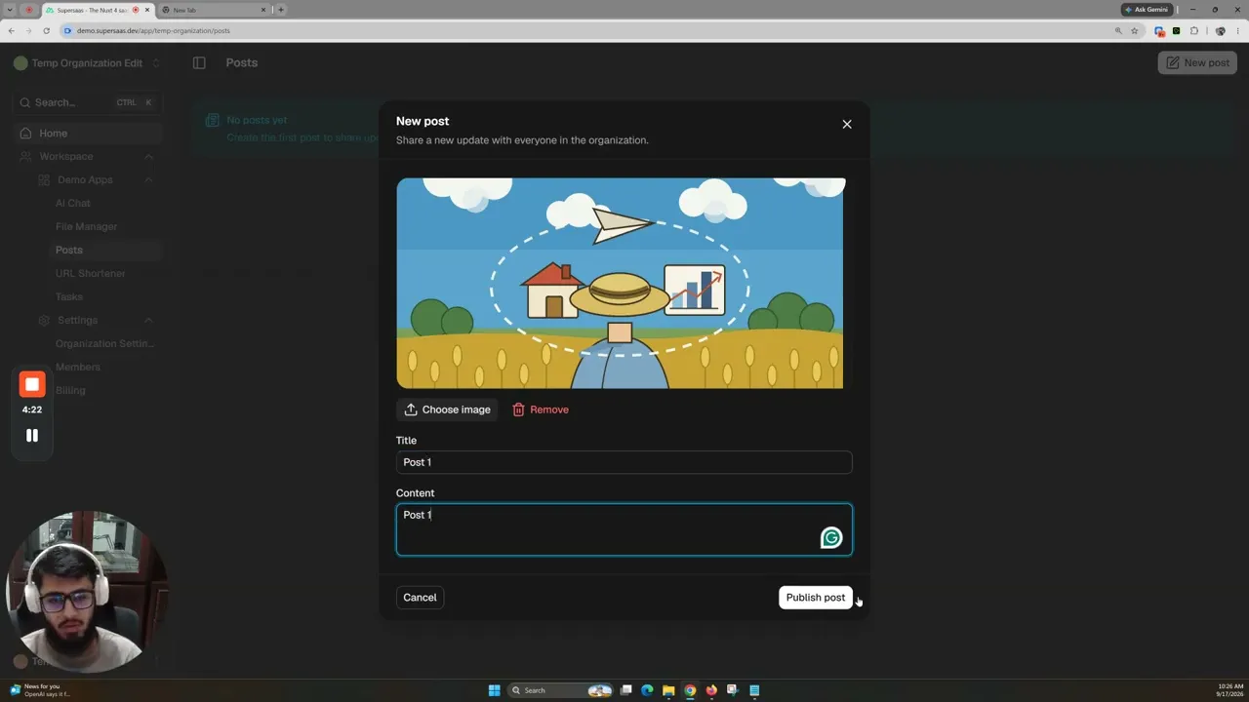Open the Windows Start menu

pos(494,690)
